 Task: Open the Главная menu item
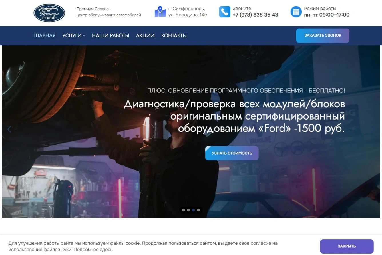(44, 36)
